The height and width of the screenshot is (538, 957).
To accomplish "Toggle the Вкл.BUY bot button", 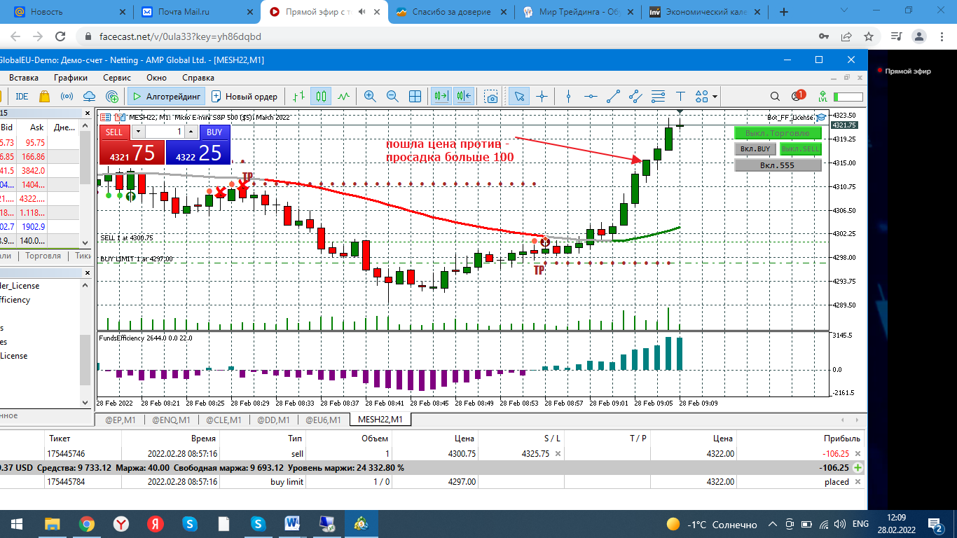I will (x=755, y=149).
